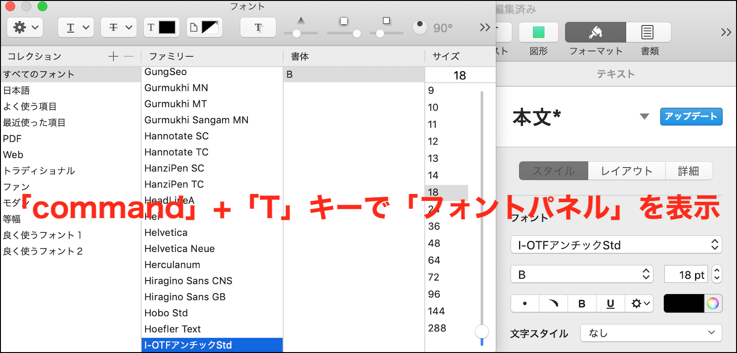Click the 図形 shape icon in the toolbar
Viewport: 737px width, 353px height.
(x=538, y=32)
